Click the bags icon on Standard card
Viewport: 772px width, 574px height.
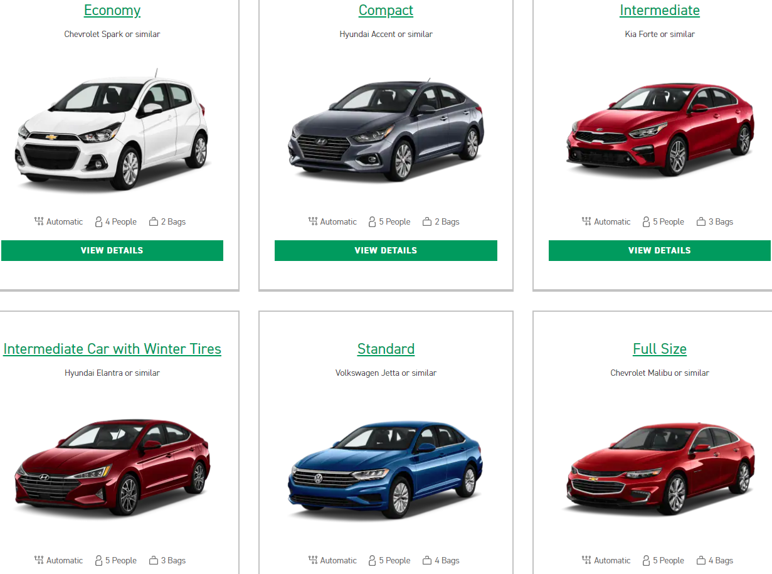(x=427, y=560)
